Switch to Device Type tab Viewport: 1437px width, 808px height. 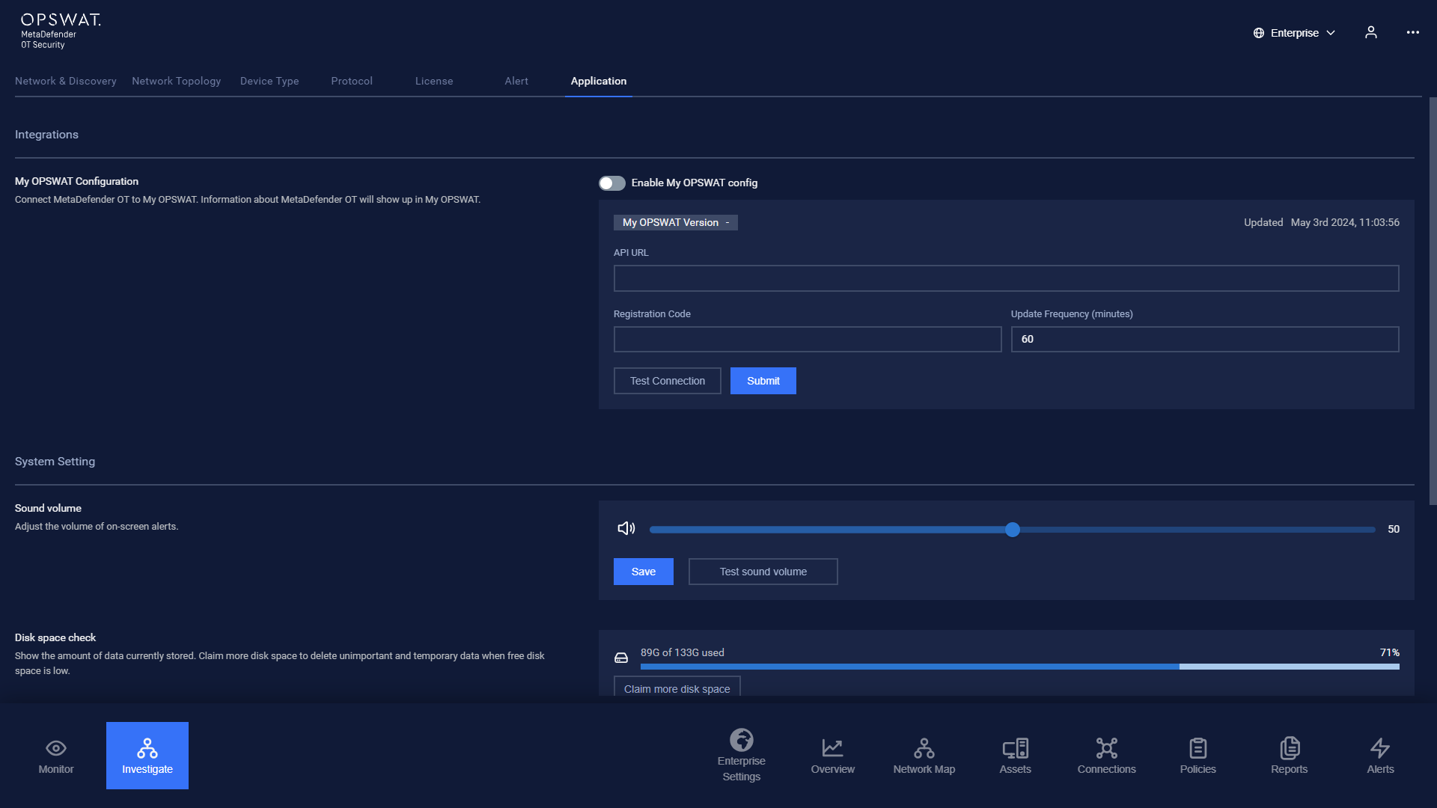pyautogui.click(x=269, y=81)
